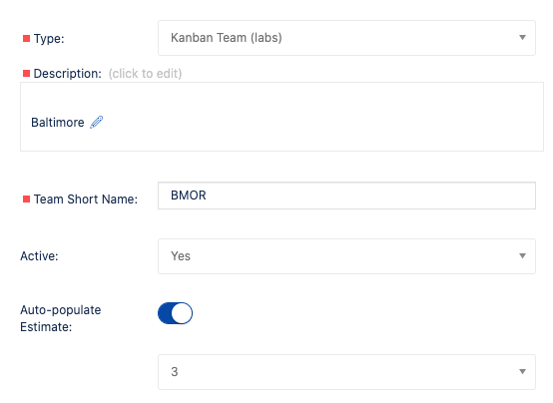This screenshot has width=553, height=403.
Task: Open the Kanban Team (labs) type dropdown
Action: [346, 38]
